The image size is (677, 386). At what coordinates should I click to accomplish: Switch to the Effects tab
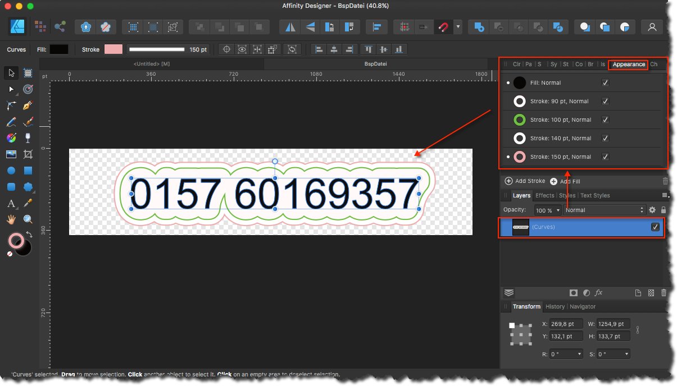tap(544, 195)
